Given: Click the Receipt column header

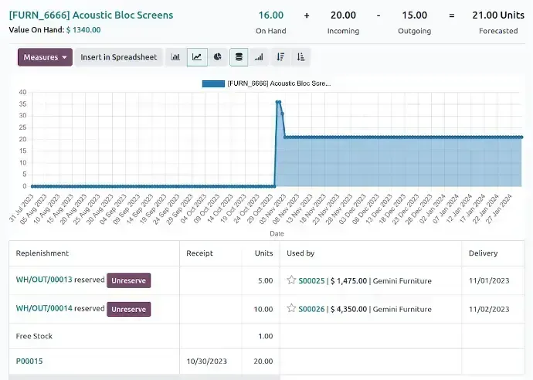Looking at the screenshot, I should pos(199,253).
